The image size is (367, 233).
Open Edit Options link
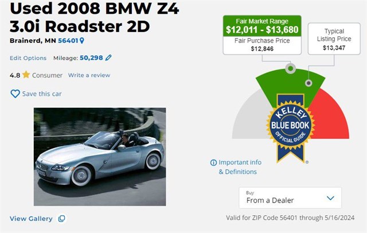point(28,58)
